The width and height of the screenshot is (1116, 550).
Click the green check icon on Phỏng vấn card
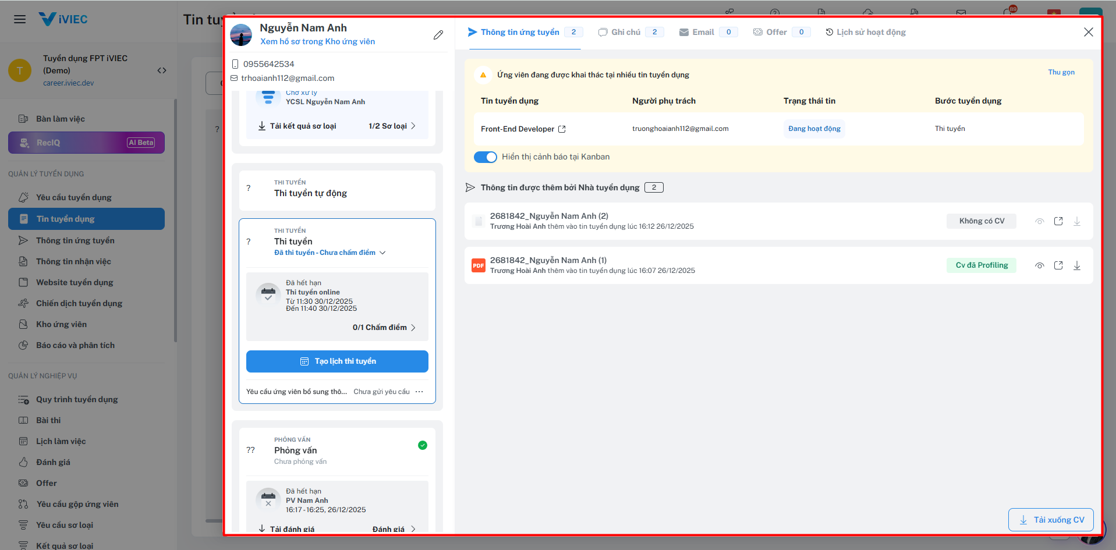pos(423,445)
